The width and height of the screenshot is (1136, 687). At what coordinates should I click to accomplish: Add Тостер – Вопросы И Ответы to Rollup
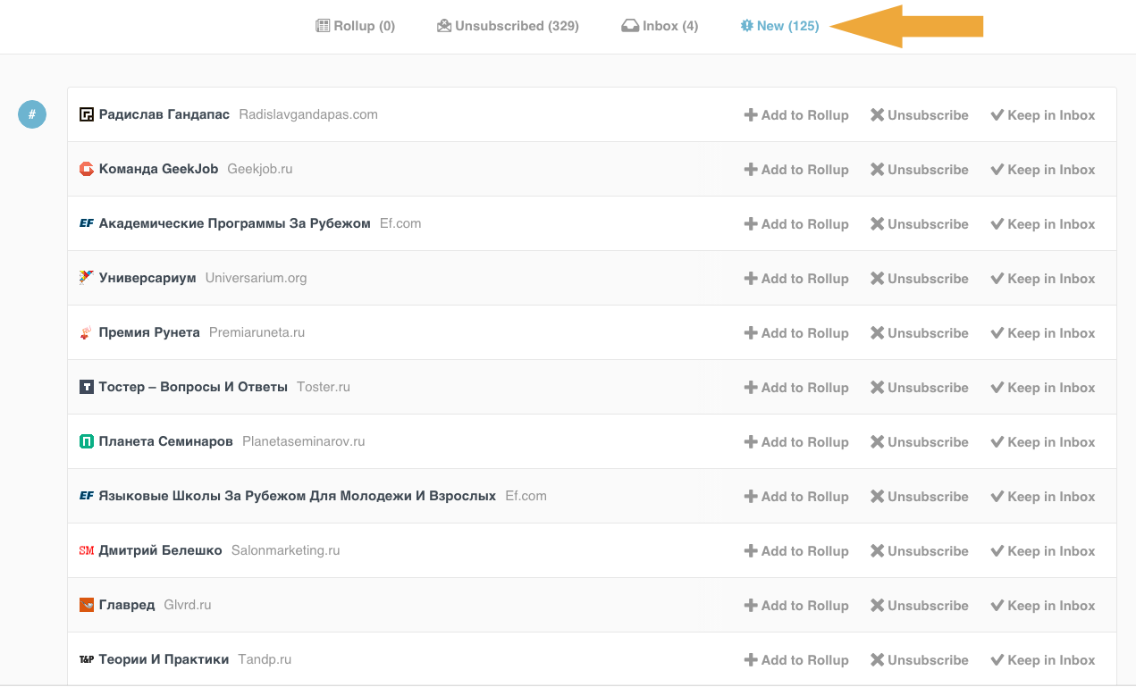click(796, 388)
